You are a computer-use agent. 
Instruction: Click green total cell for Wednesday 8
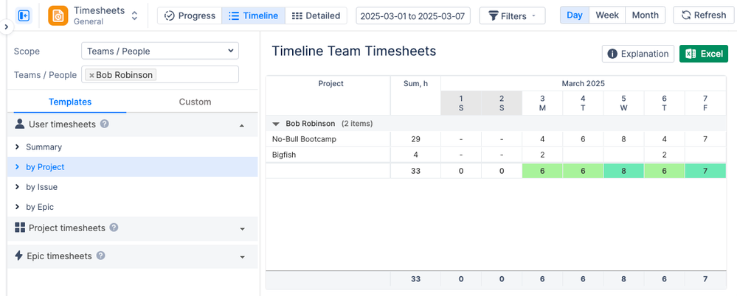pos(623,171)
